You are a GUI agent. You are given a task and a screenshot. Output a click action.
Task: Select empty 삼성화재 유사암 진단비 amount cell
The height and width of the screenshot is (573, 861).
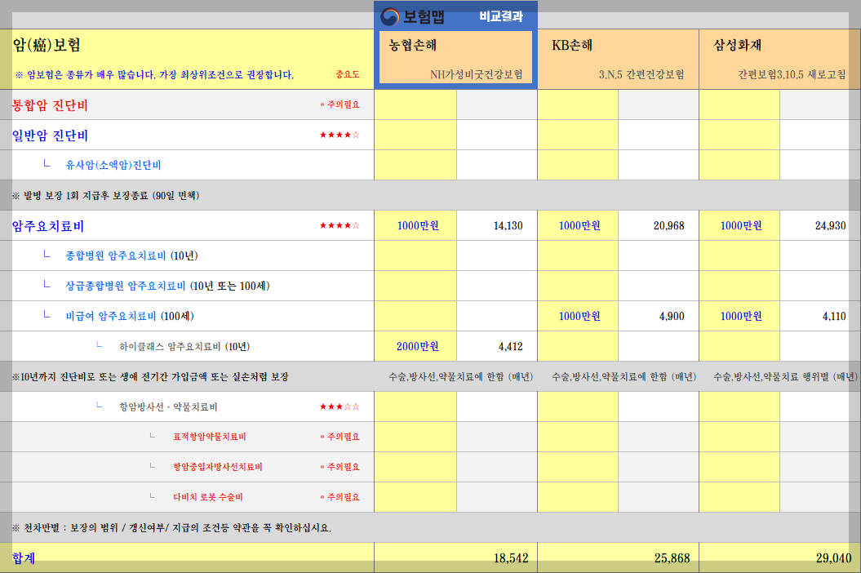pos(739,165)
